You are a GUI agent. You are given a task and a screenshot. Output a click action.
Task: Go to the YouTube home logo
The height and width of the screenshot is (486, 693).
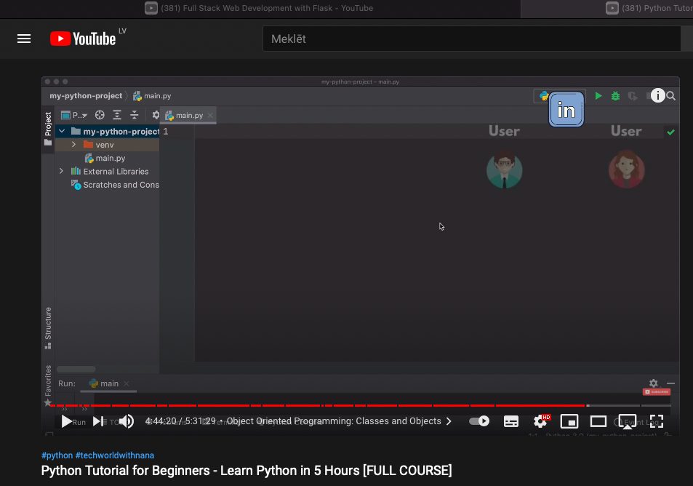(x=83, y=39)
